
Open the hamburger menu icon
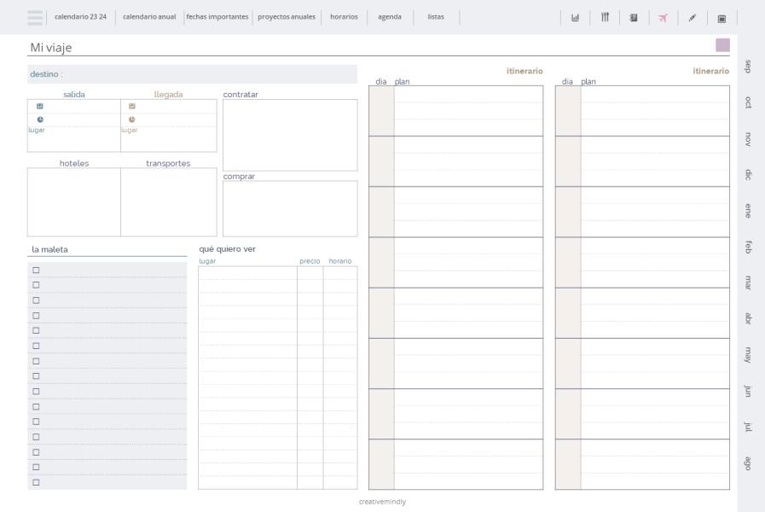pos(35,18)
